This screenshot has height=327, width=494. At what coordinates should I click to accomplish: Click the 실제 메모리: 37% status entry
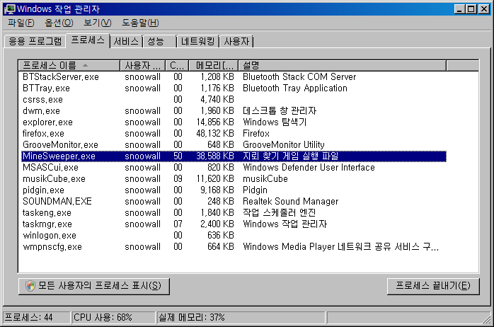pyautogui.click(x=241, y=317)
